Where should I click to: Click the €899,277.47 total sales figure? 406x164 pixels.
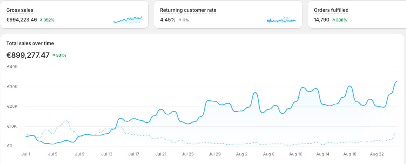tap(28, 55)
